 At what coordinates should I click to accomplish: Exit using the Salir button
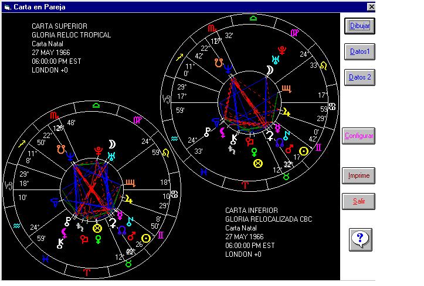click(x=359, y=201)
